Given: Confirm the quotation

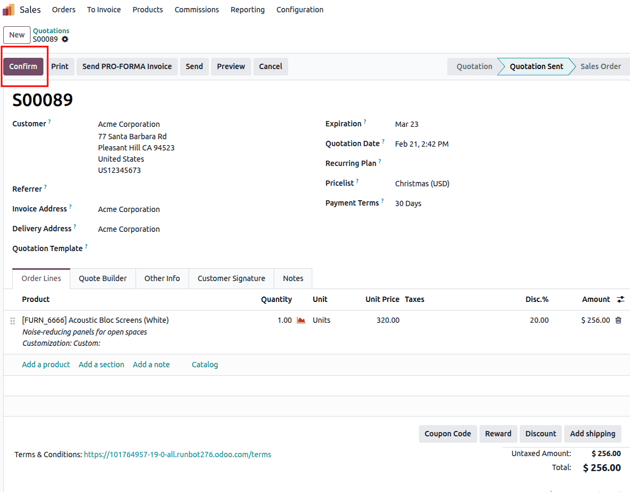Looking at the screenshot, I should [x=24, y=67].
